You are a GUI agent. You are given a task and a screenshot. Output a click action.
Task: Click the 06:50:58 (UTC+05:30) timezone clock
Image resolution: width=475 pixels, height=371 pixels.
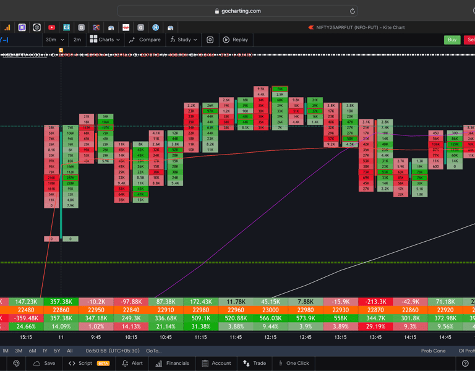click(113, 351)
